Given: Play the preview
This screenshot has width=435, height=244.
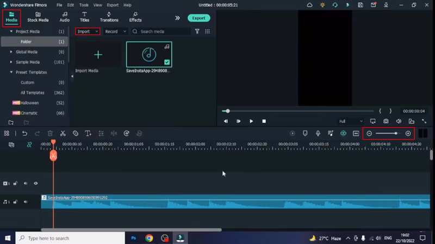Looking at the screenshot, I should coord(251,121).
